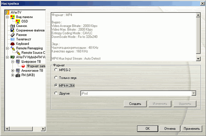Open the iPod profile dropdown

(x=194, y=93)
